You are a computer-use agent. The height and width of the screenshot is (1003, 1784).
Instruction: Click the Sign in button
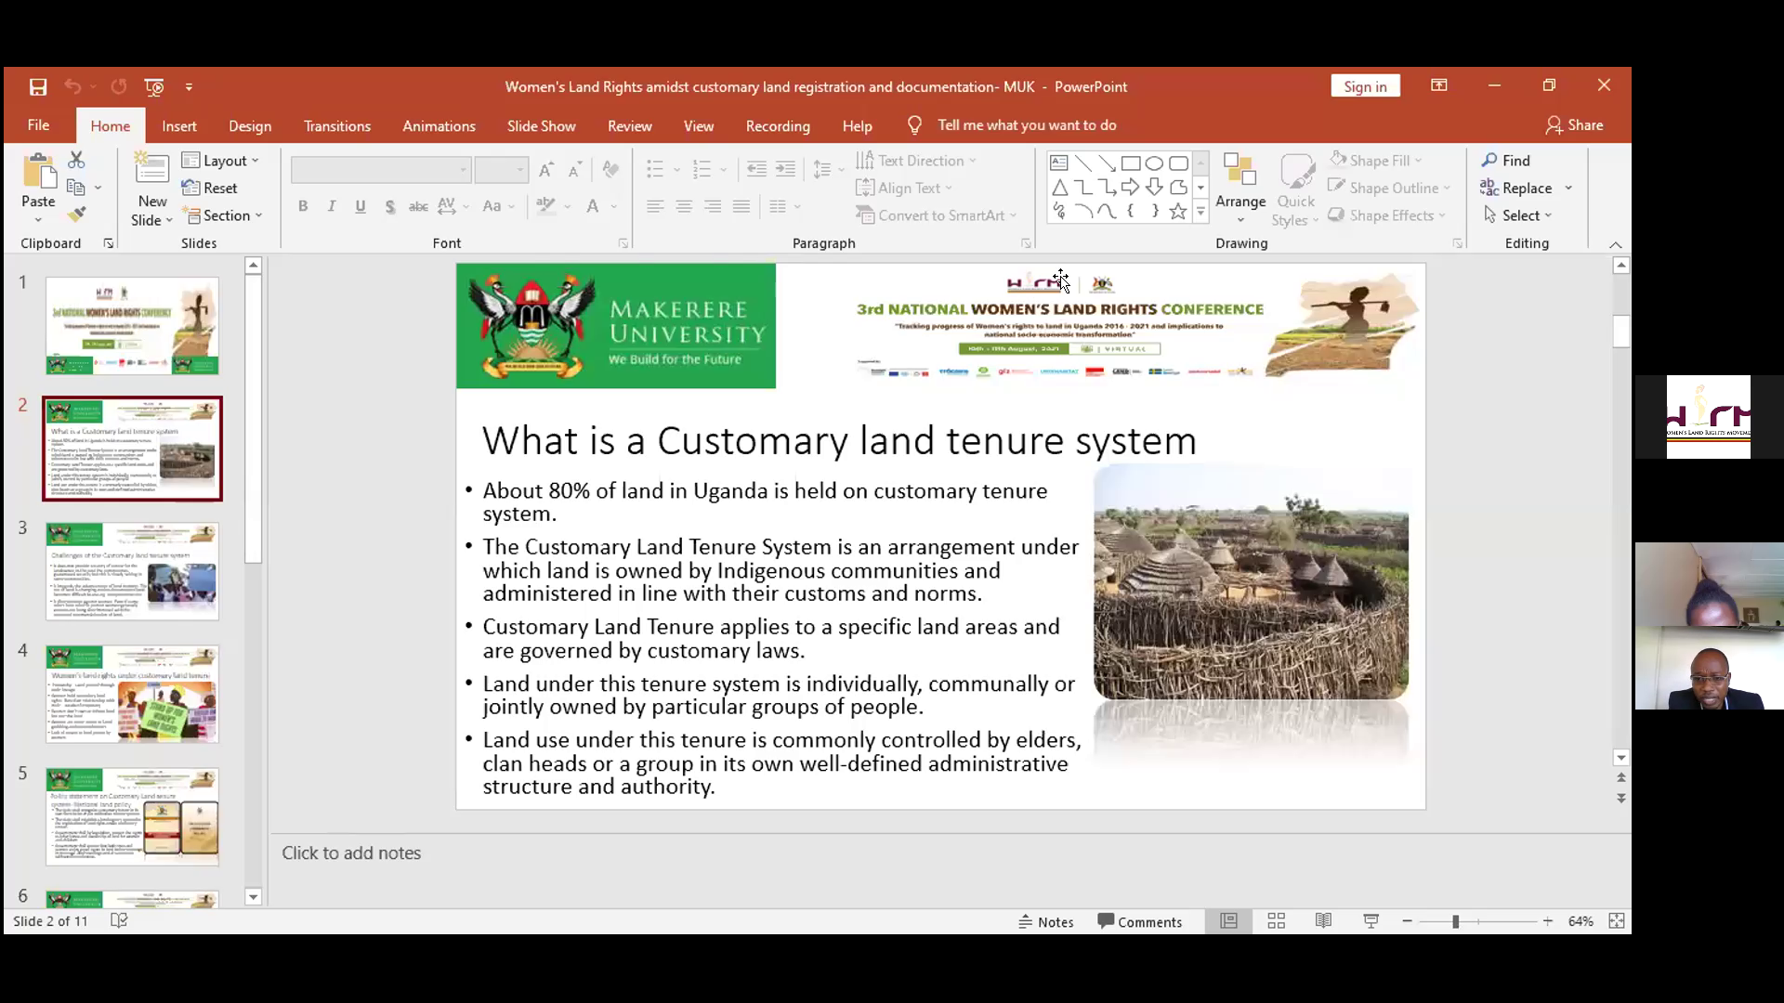coord(1365,86)
